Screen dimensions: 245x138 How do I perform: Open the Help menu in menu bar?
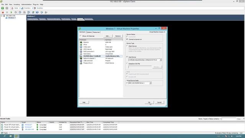41,5
